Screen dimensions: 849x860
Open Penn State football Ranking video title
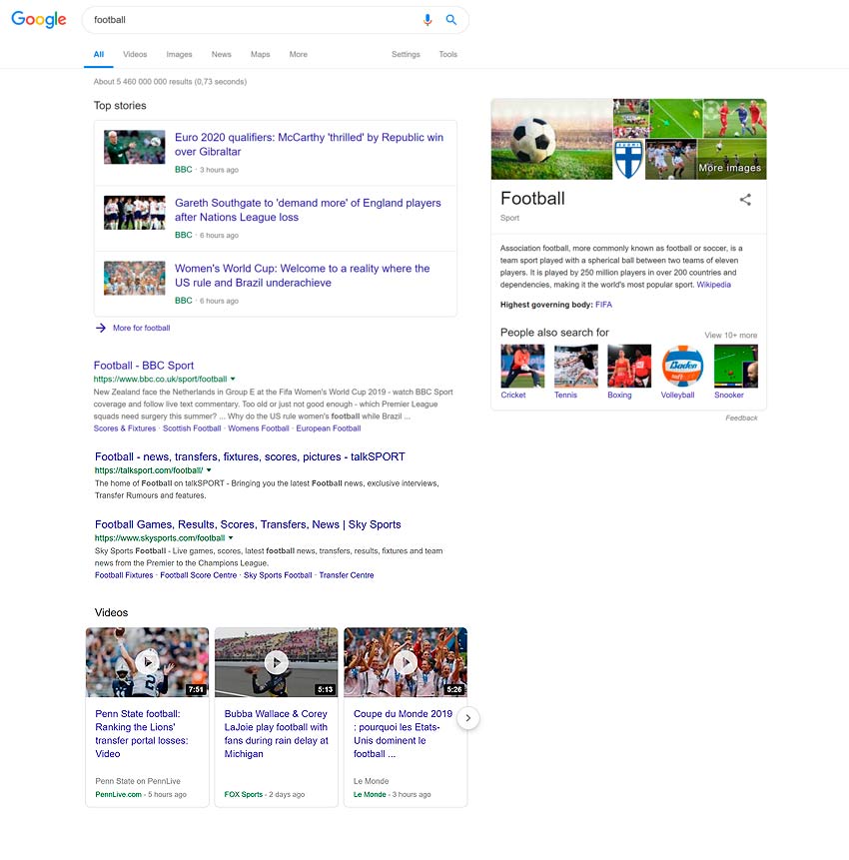click(142, 734)
